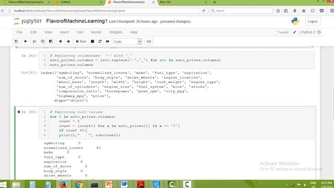Click the Python 3 kernel name
This screenshot has height=188, width=334.
(x=308, y=32)
